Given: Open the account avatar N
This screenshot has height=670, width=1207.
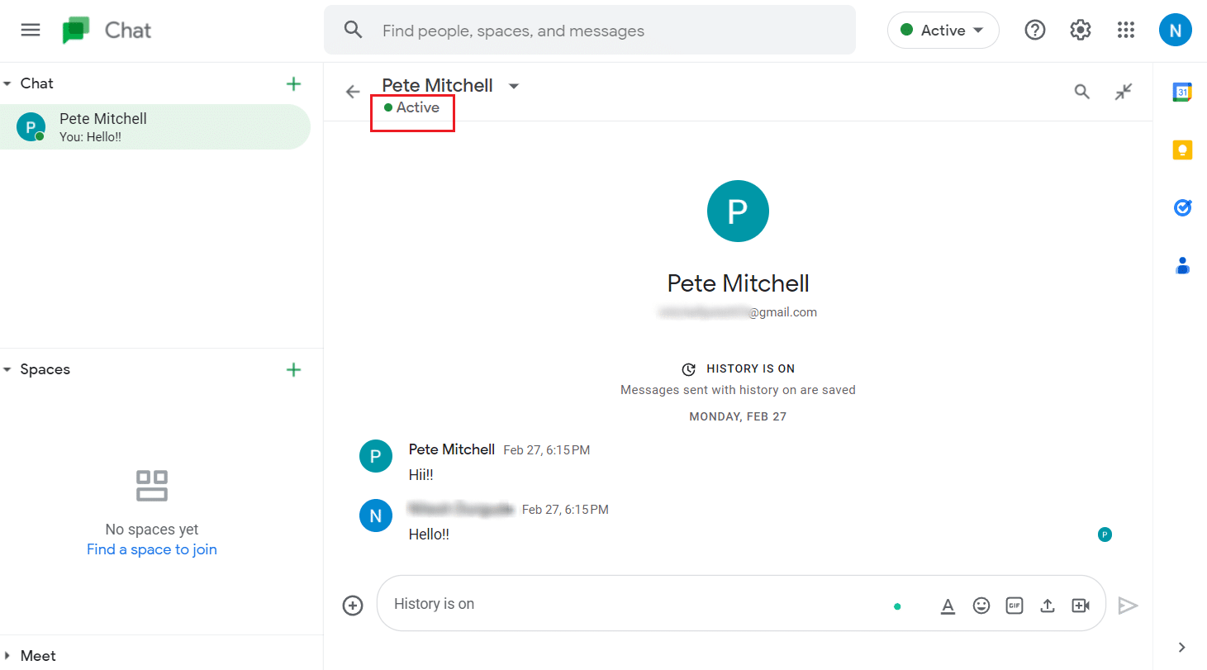Looking at the screenshot, I should [x=1175, y=30].
